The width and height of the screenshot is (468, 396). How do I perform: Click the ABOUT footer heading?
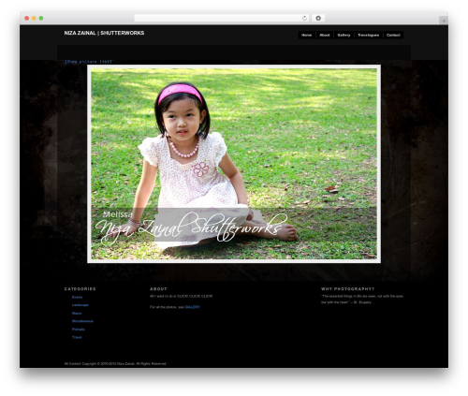coord(158,289)
